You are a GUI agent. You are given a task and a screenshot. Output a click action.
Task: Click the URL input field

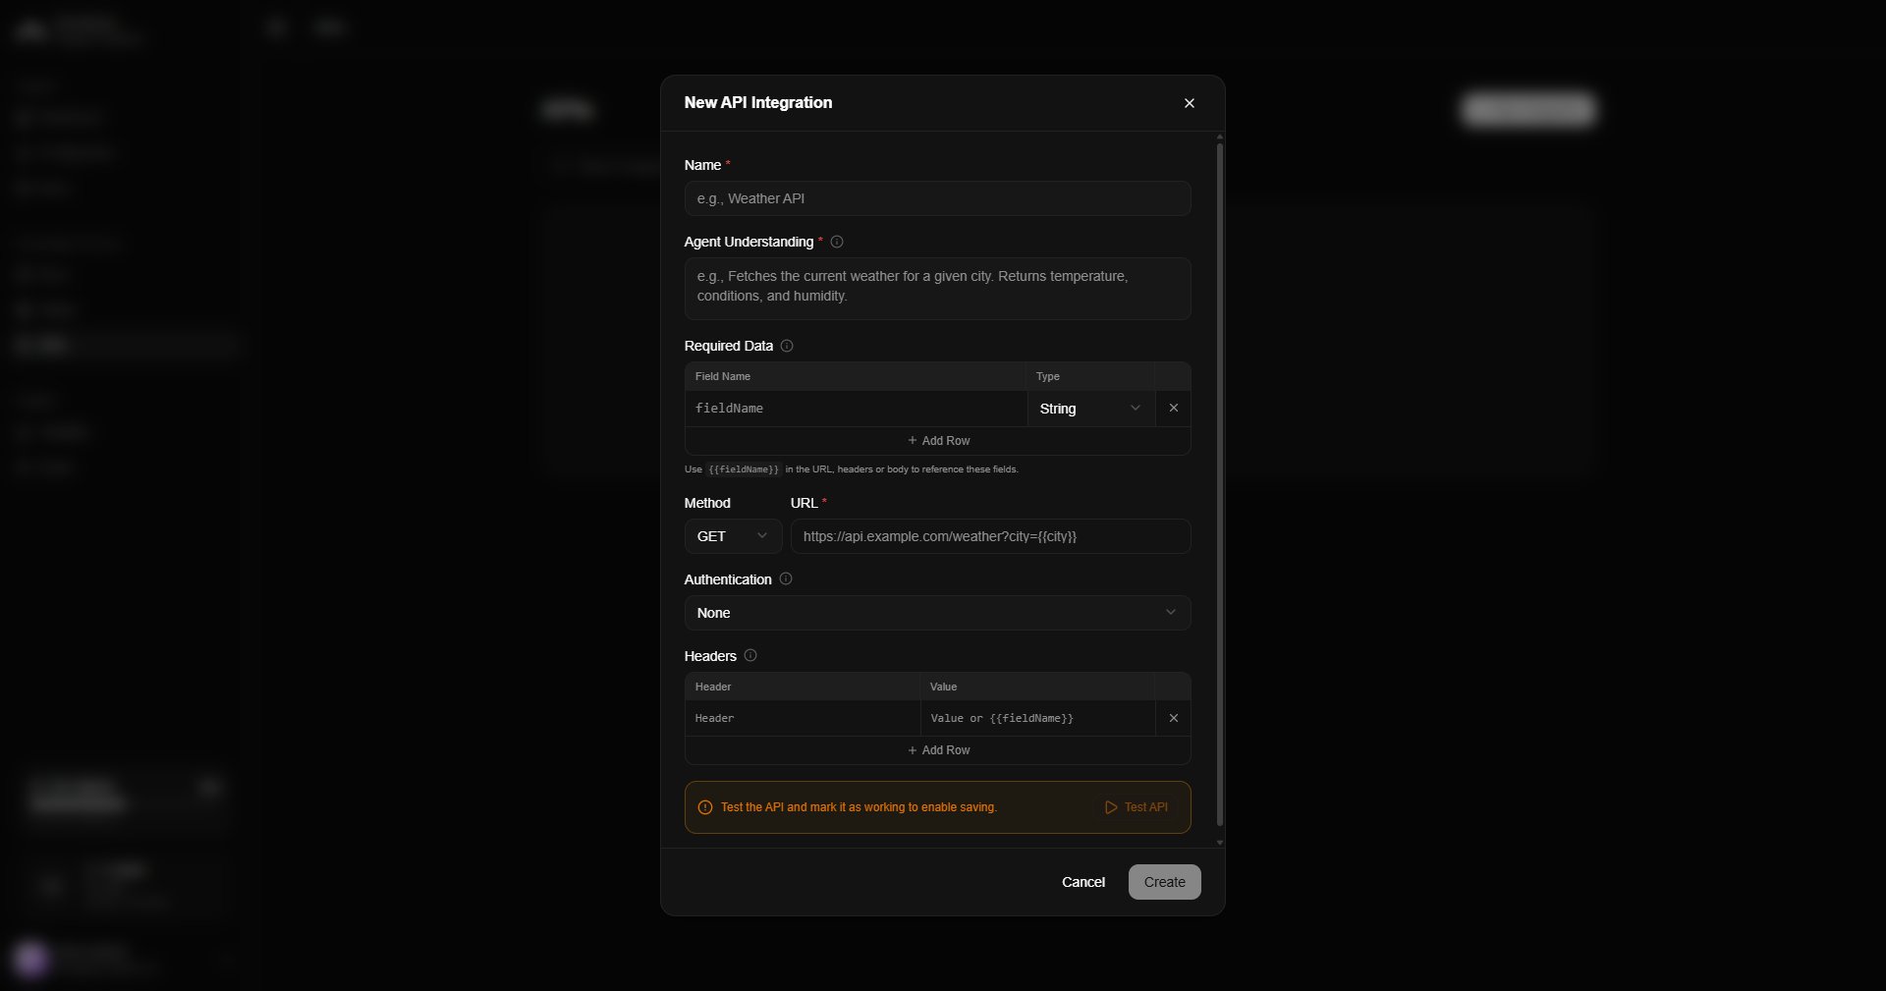click(x=990, y=536)
